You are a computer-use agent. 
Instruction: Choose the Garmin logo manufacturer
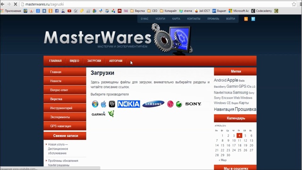[99, 114]
